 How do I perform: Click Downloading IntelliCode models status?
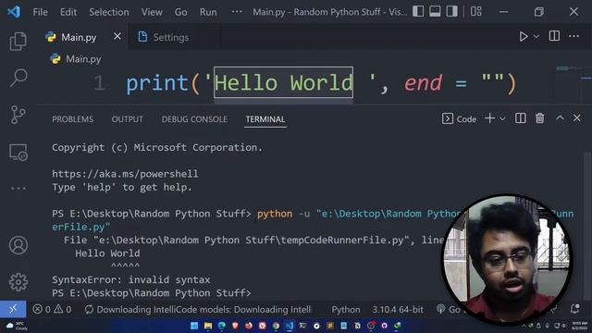pos(198,309)
